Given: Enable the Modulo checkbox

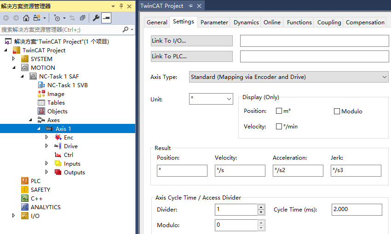Looking at the screenshot, I should [x=337, y=111].
